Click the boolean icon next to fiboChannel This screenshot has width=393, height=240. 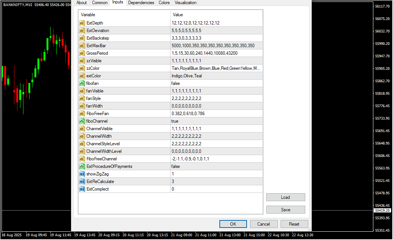coord(82,121)
